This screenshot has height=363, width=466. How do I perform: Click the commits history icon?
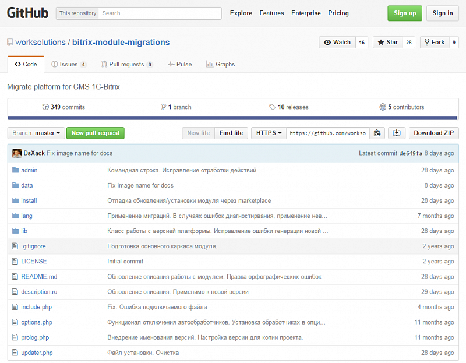45,107
